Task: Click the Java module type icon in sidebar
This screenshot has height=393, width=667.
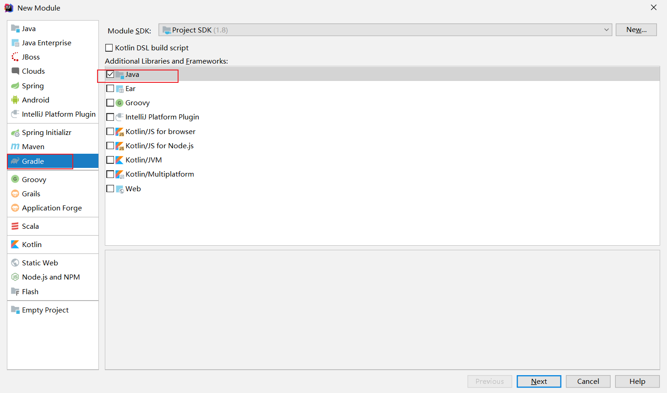Action: pos(15,28)
